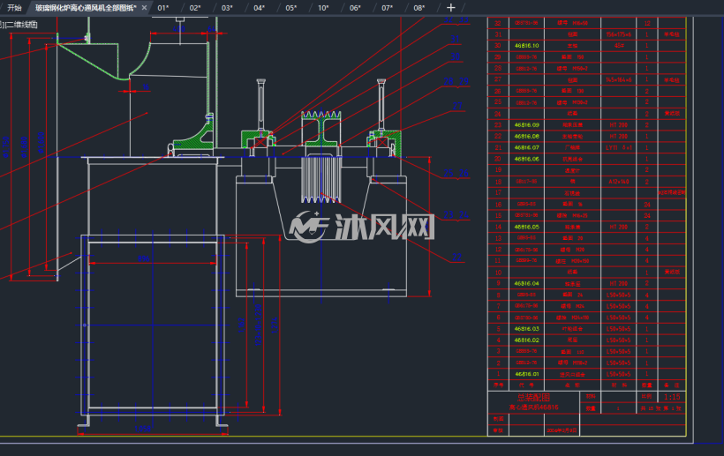The image size is (724, 456).
Task: Select balloon callout 28 29
Action: point(456,82)
